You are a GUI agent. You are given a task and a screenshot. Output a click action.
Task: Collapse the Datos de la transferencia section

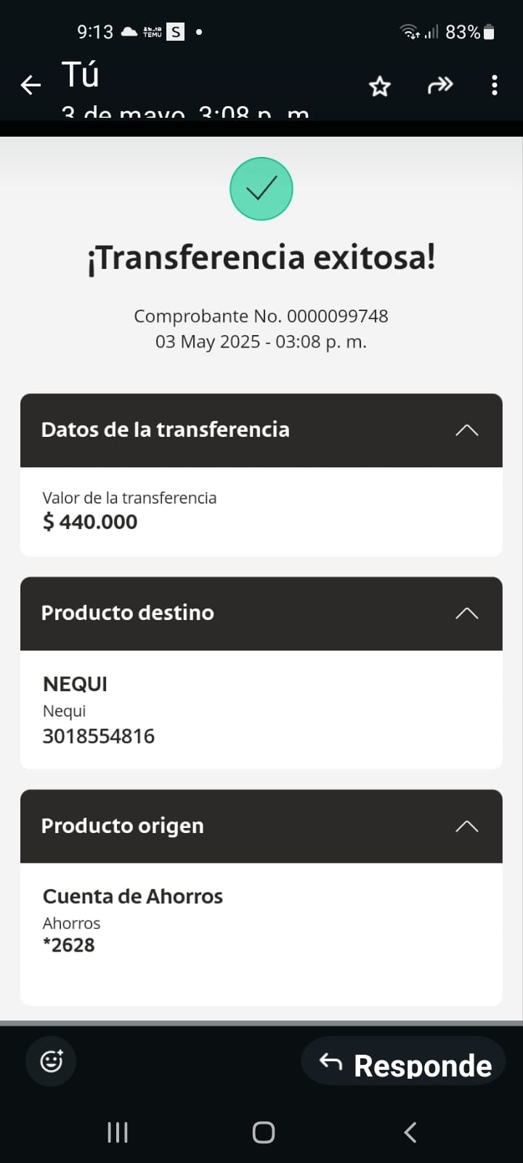[x=466, y=430]
